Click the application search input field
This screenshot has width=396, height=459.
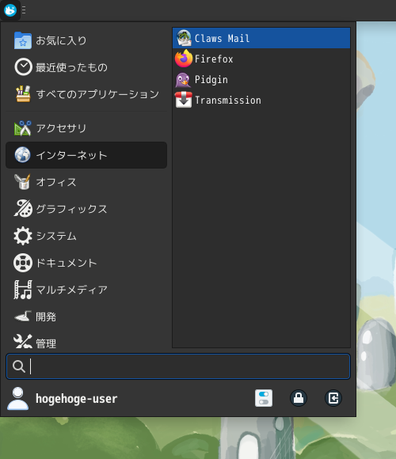(178, 366)
